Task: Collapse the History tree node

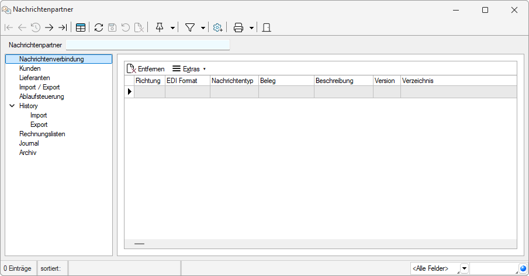Action: [12, 106]
